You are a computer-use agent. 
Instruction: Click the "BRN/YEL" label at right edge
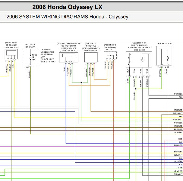click(x=178, y=152)
